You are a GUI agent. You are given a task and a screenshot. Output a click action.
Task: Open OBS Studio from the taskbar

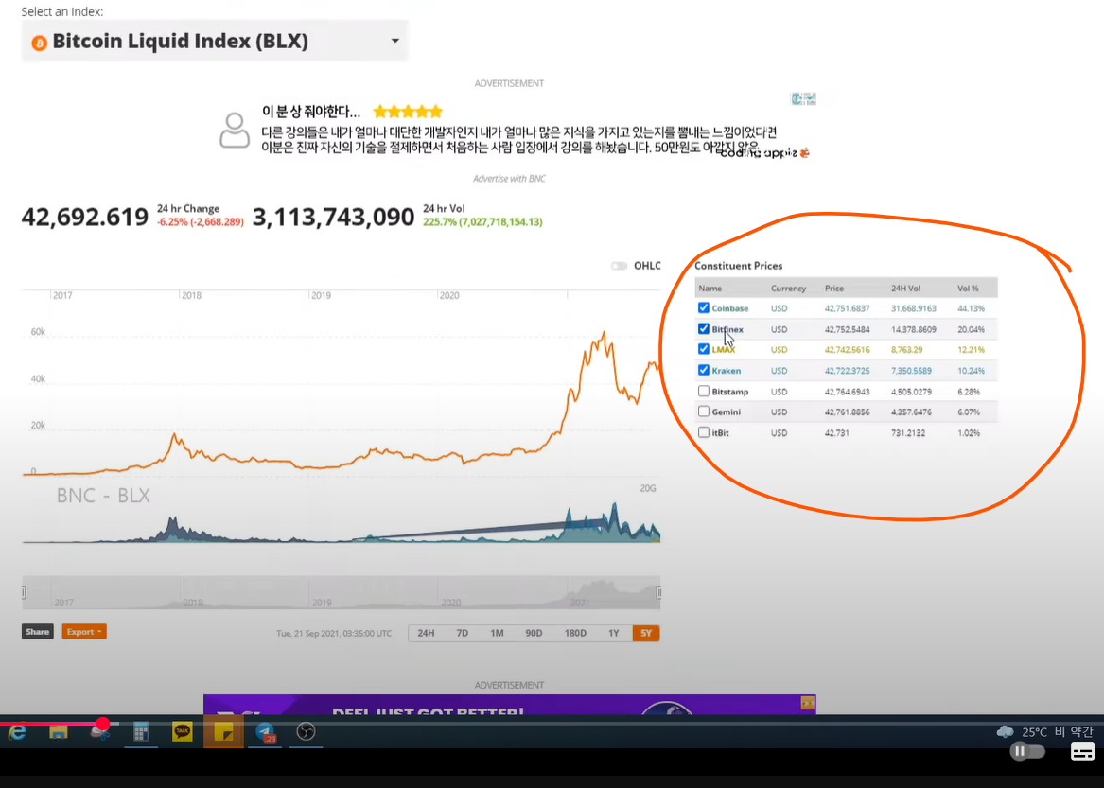tap(306, 732)
